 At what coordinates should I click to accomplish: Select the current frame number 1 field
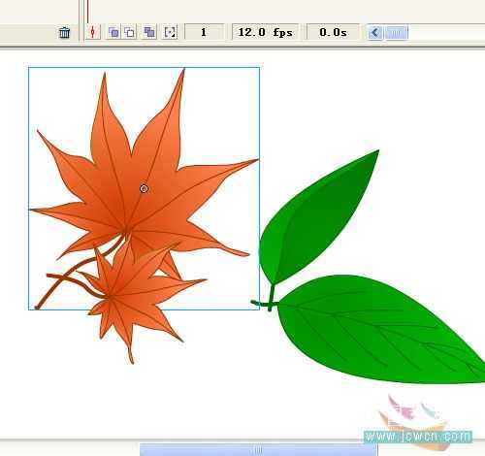tap(204, 32)
